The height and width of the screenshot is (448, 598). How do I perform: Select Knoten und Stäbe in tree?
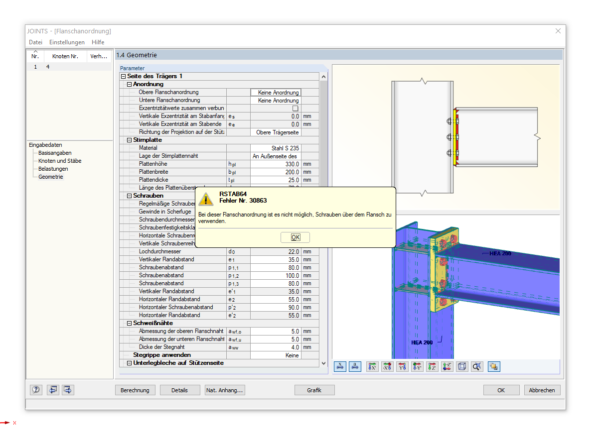[60, 161]
